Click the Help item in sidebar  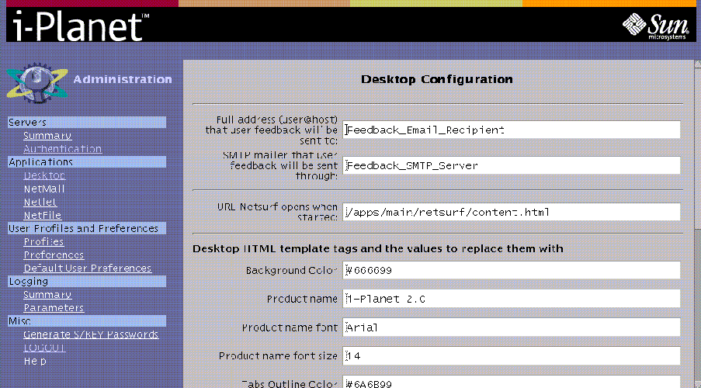point(35,361)
